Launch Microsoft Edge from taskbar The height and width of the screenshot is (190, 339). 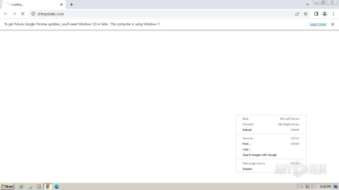pyautogui.click(x=57, y=187)
